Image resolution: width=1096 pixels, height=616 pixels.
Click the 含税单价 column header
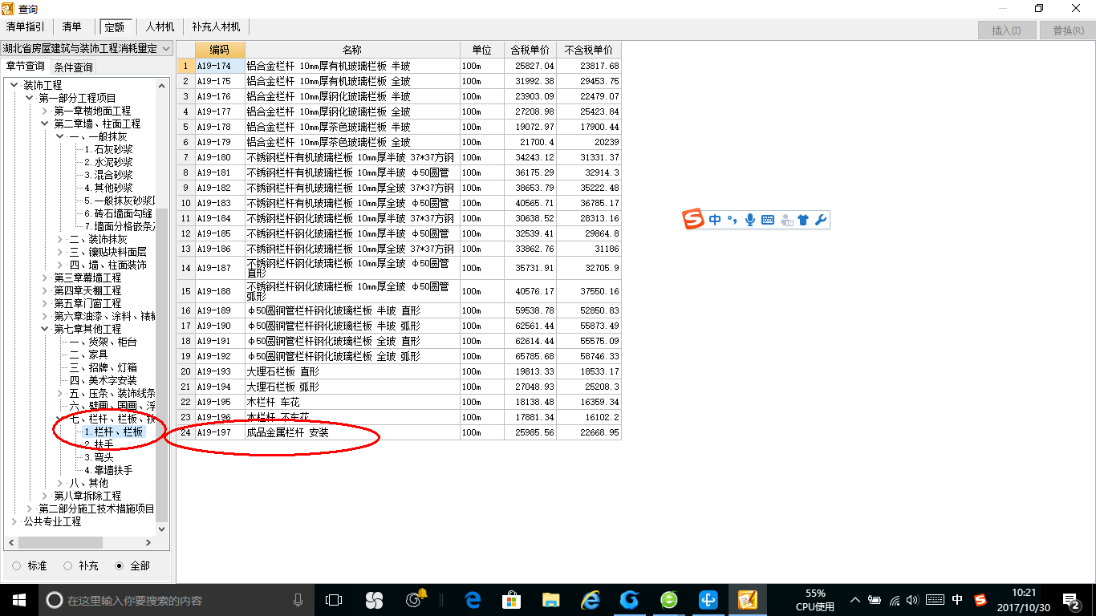530,50
